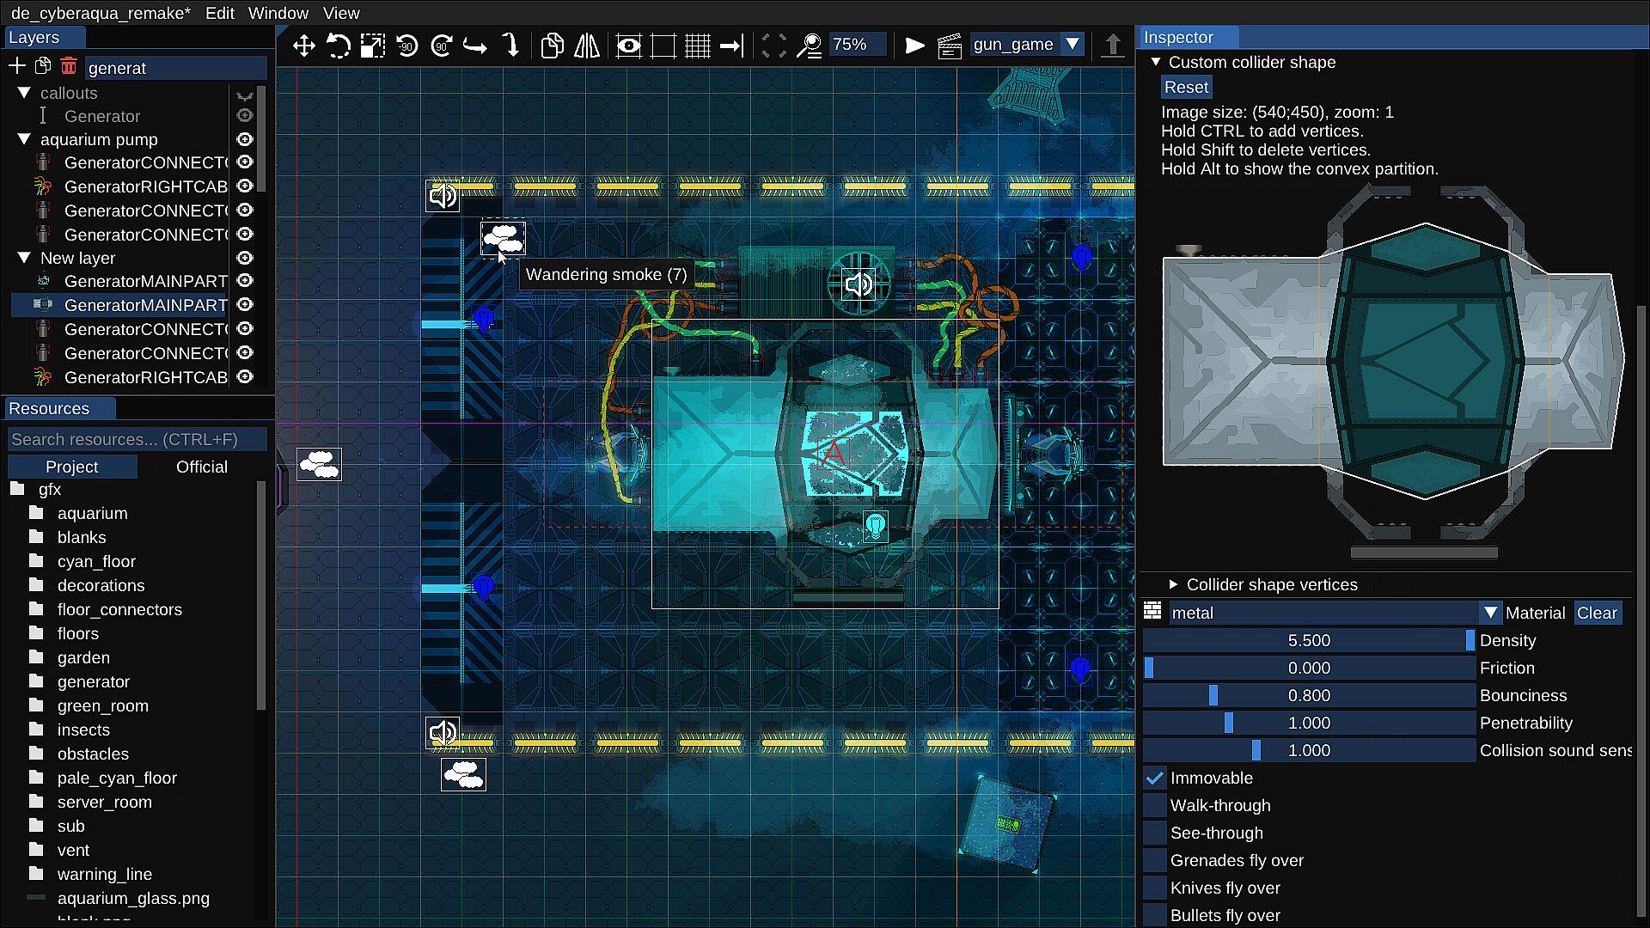Click the magnifier zoom icon in toolbar
Screen dimensions: 1650x928
(809, 46)
